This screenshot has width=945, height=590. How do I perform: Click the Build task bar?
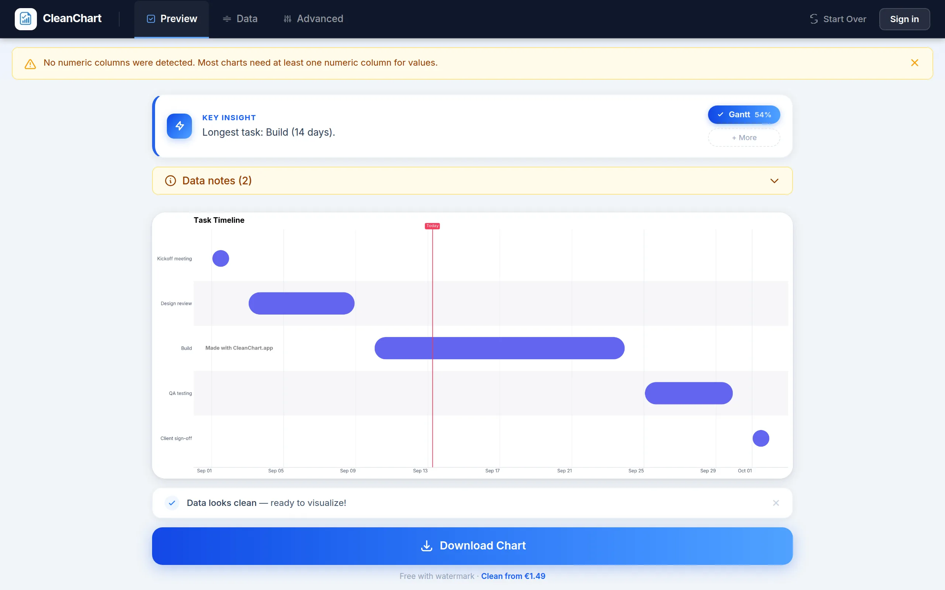click(499, 348)
